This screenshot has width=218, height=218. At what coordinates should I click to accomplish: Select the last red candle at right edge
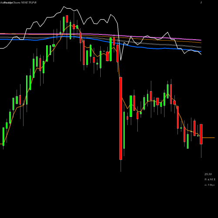(x=201, y=134)
